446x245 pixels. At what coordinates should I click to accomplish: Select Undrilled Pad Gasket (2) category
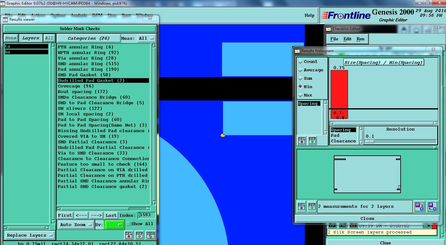[103, 81]
